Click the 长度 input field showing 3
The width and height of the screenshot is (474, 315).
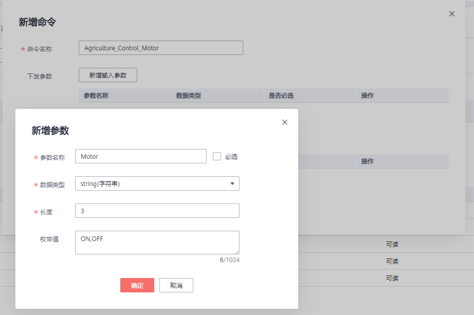click(x=157, y=211)
